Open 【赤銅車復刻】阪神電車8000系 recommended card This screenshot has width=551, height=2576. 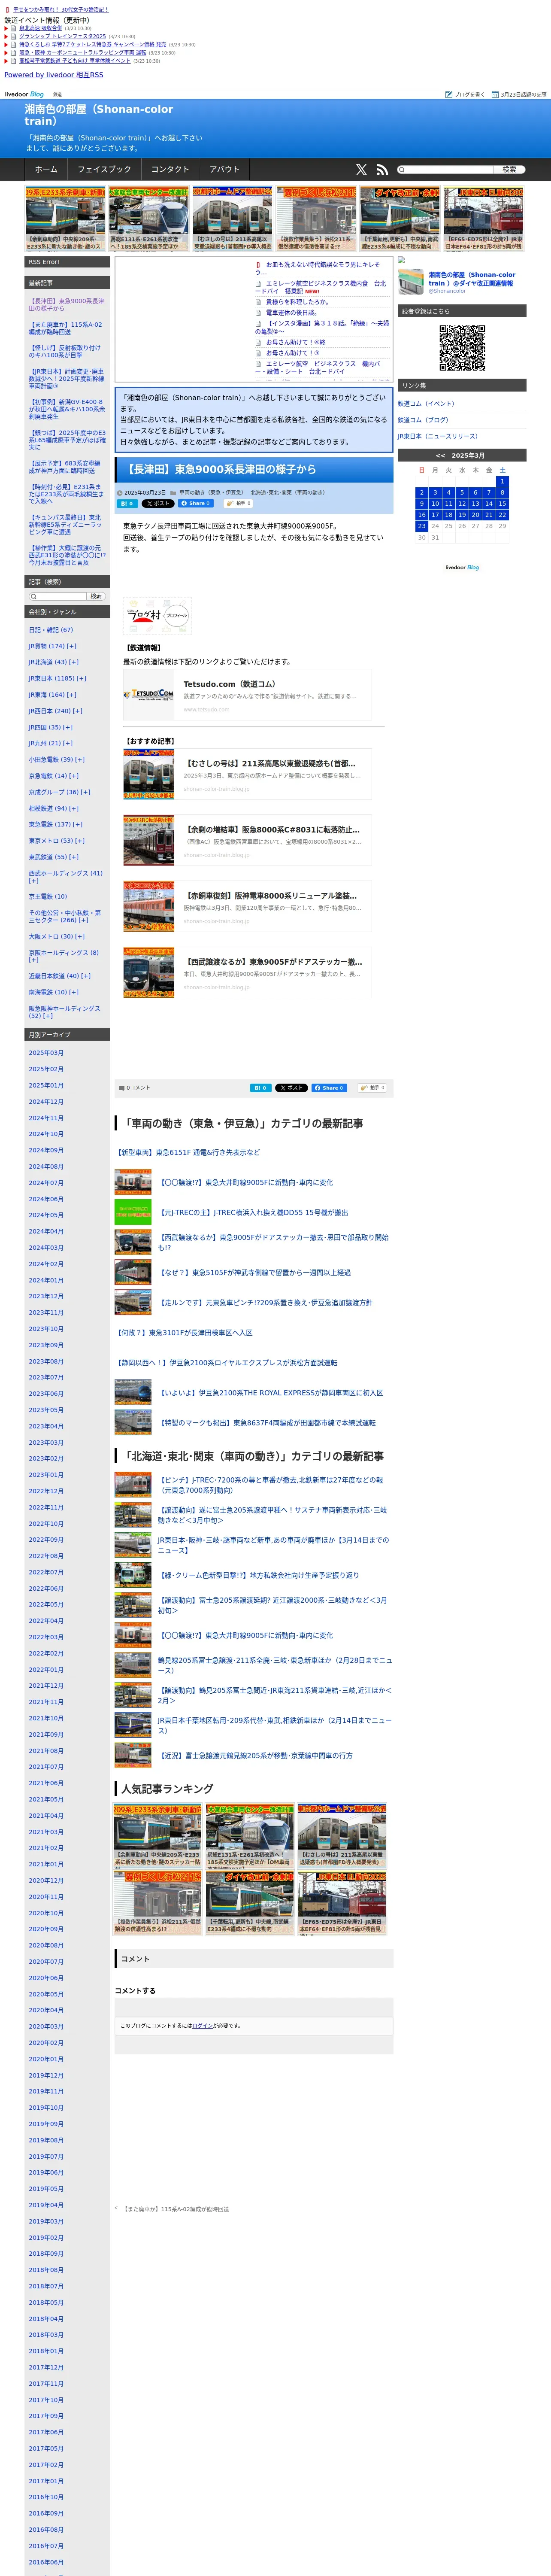tap(247, 906)
